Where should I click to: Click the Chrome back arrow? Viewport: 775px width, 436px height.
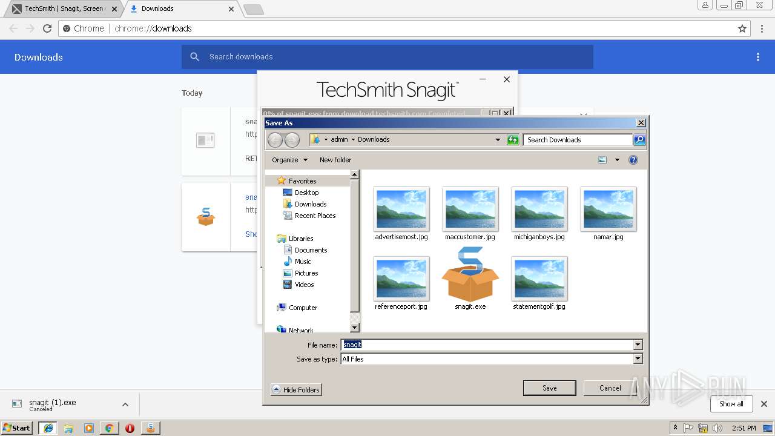pyautogui.click(x=13, y=28)
